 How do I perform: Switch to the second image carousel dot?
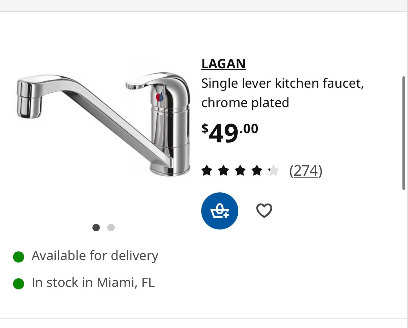coord(111,228)
